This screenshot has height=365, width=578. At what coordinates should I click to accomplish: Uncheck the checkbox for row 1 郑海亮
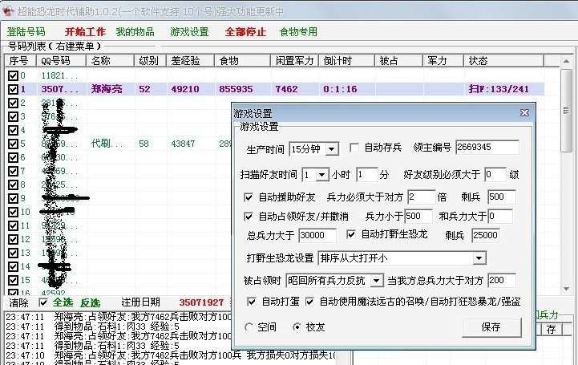pyautogui.click(x=13, y=89)
